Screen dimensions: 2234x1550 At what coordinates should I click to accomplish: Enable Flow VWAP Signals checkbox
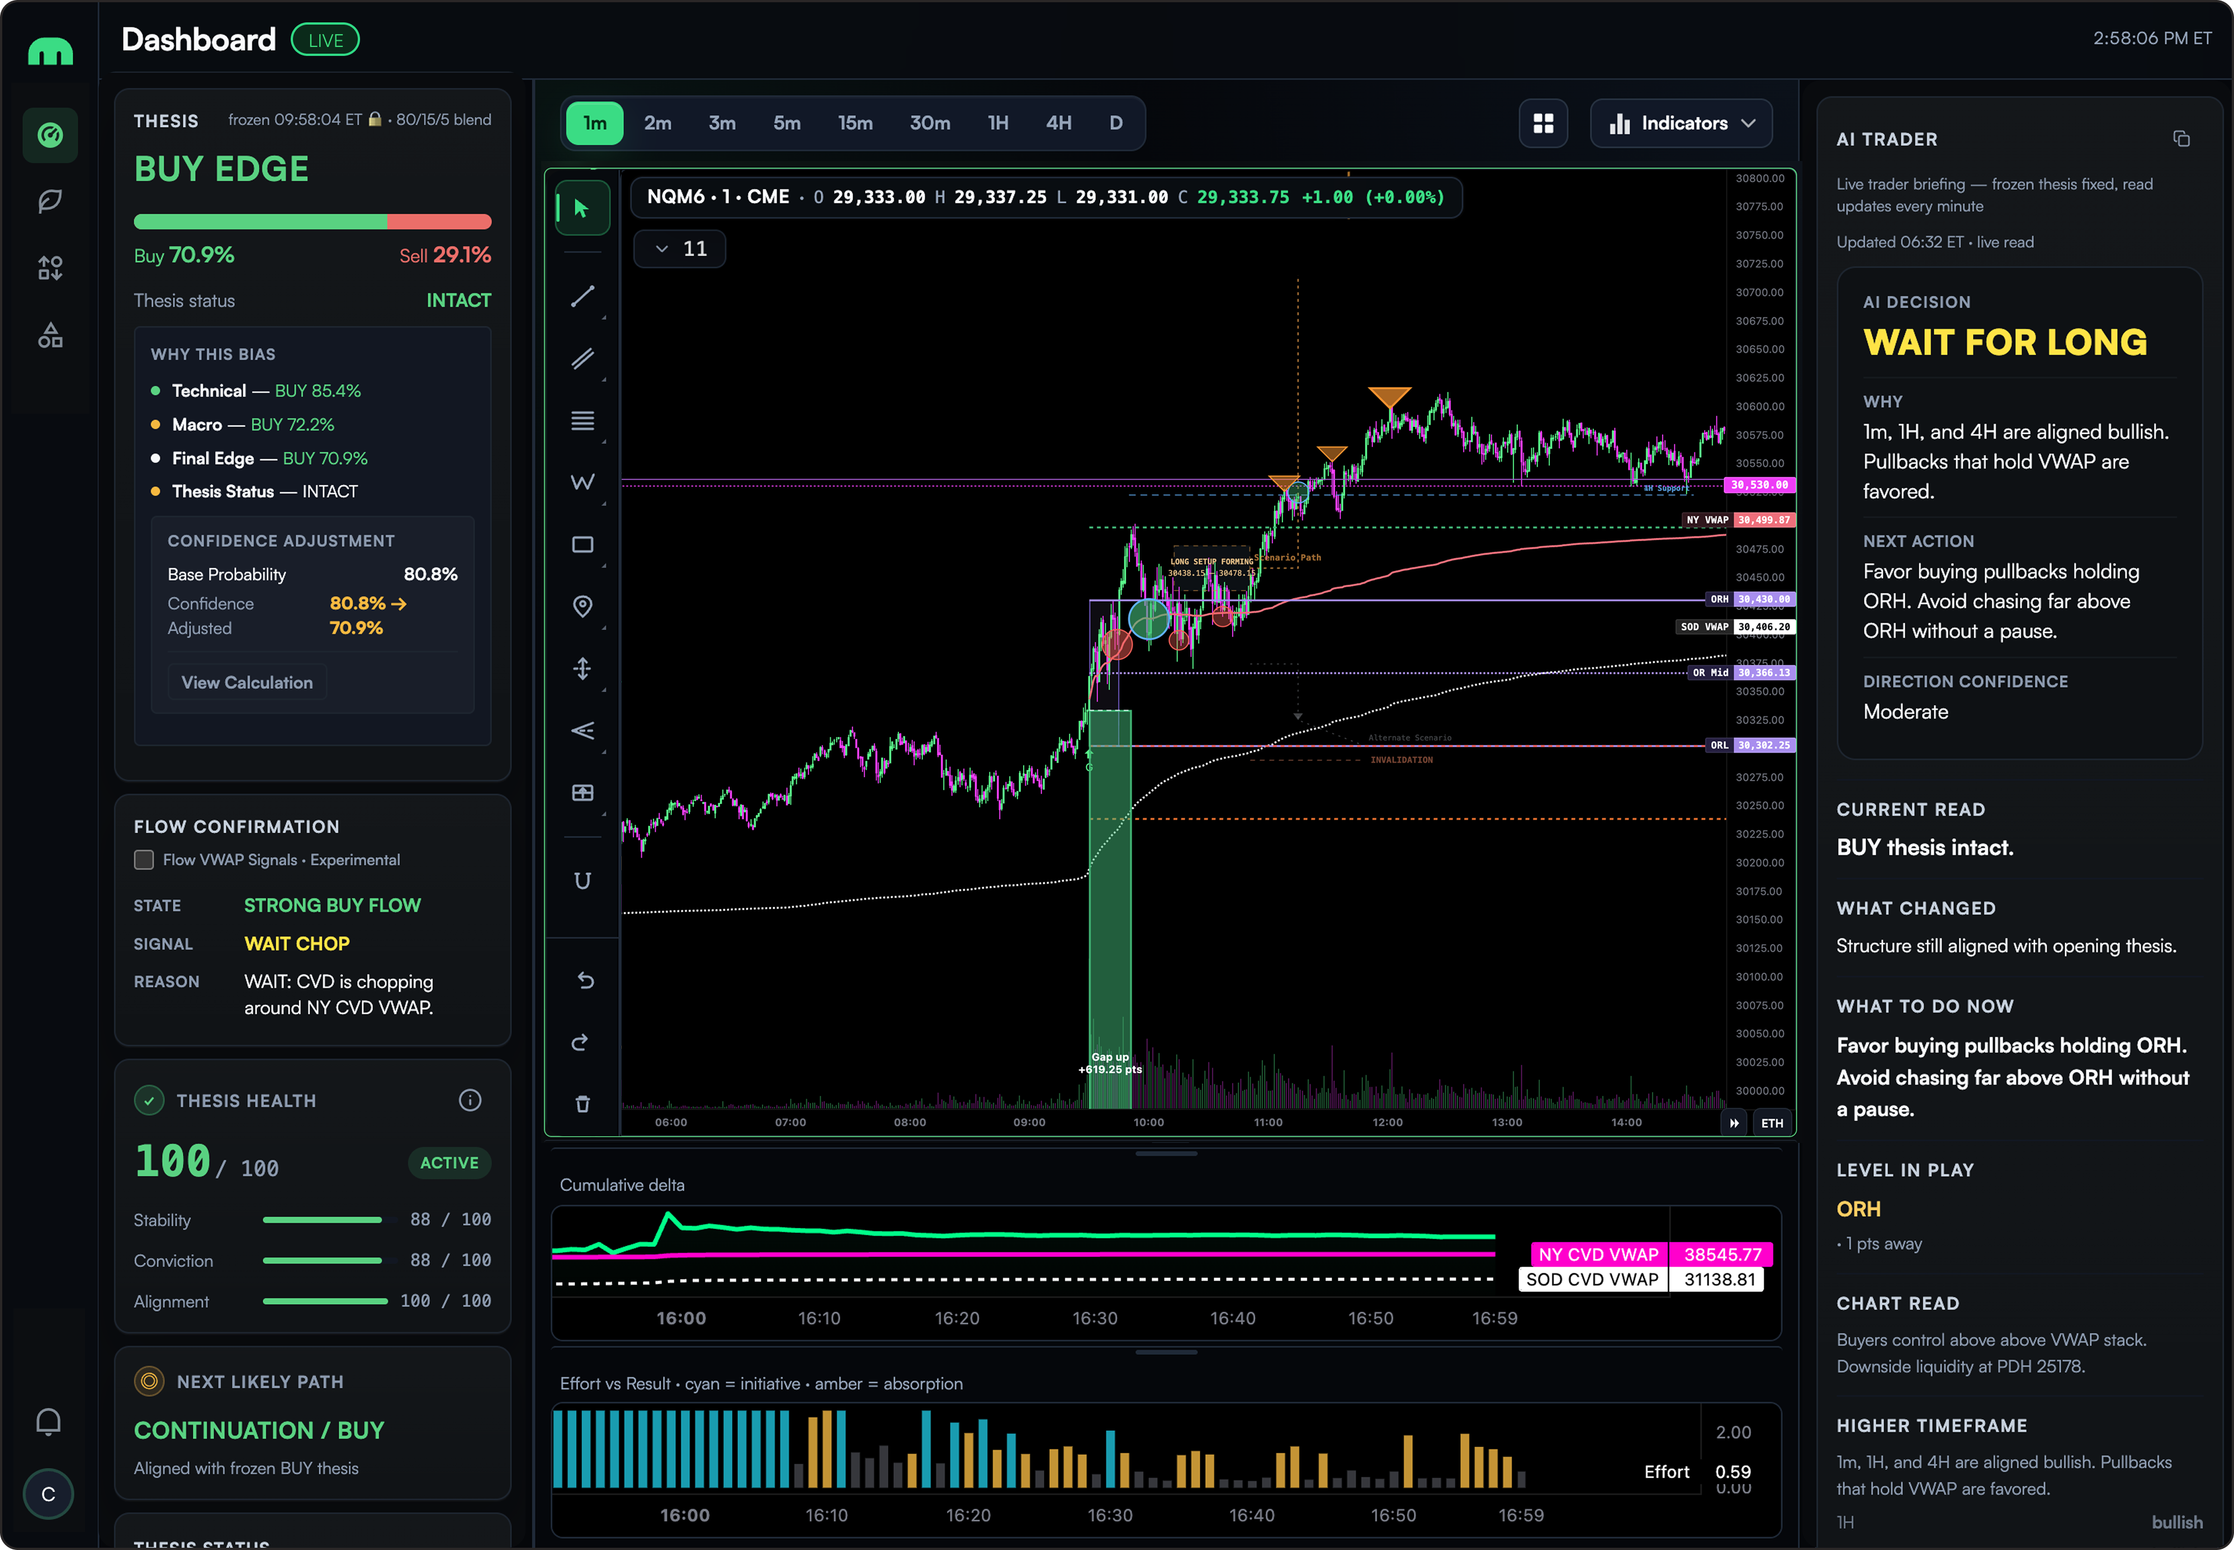[x=144, y=859]
